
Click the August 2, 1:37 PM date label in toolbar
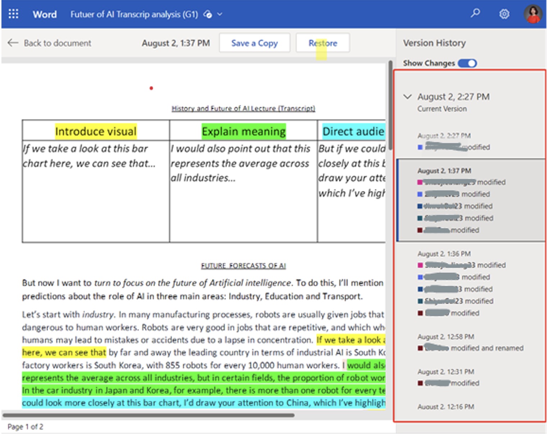coord(176,43)
